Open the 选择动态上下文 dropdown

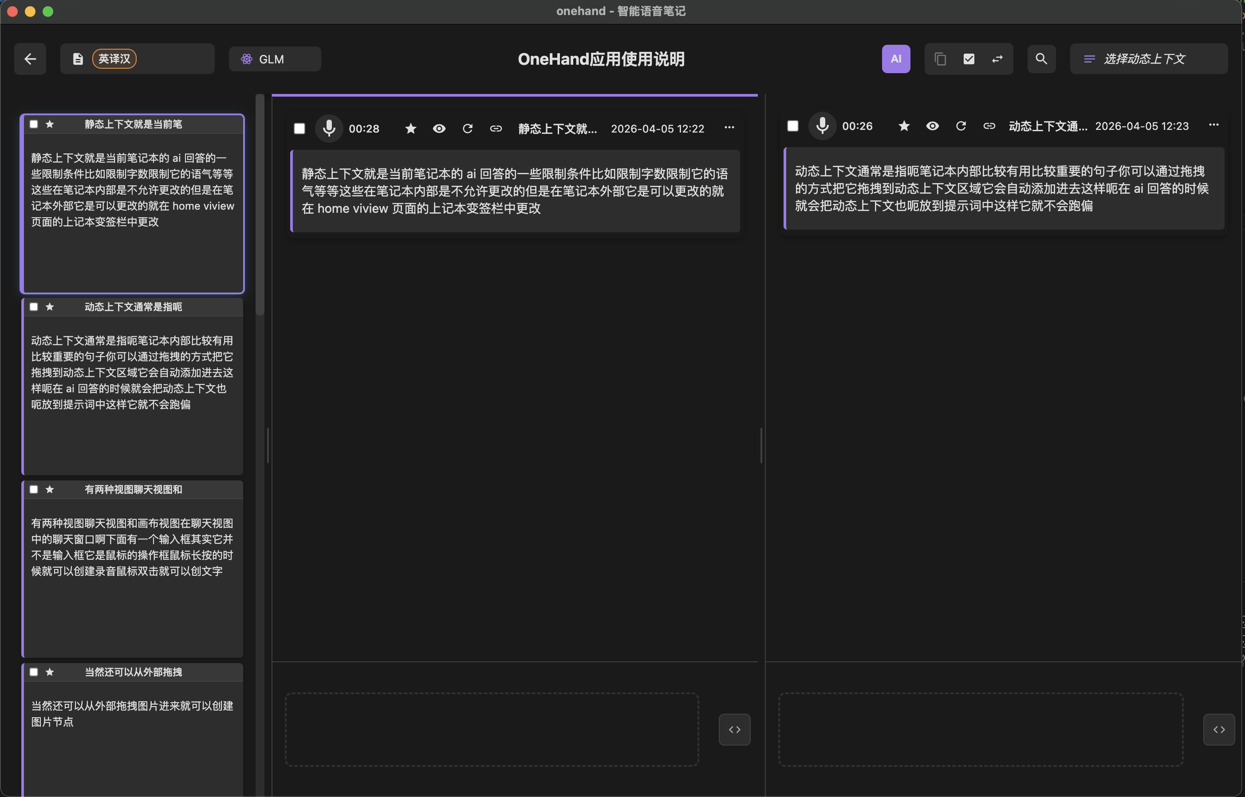pyautogui.click(x=1149, y=59)
